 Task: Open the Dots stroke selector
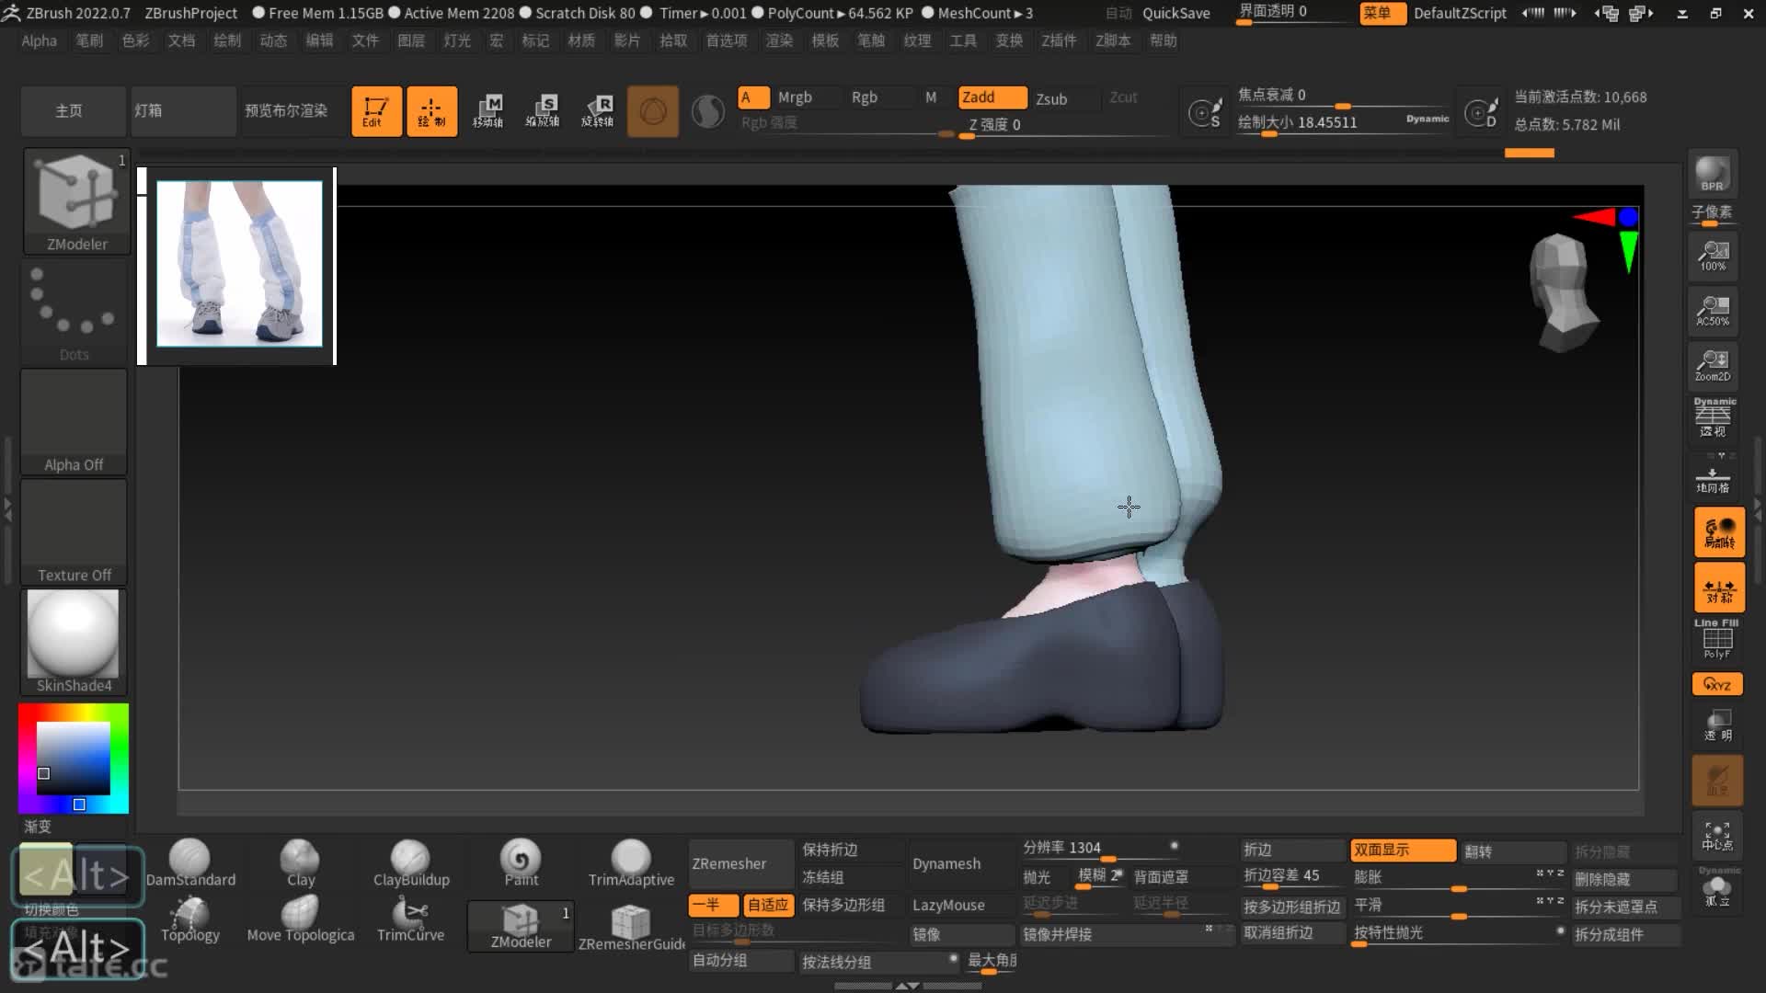74,312
